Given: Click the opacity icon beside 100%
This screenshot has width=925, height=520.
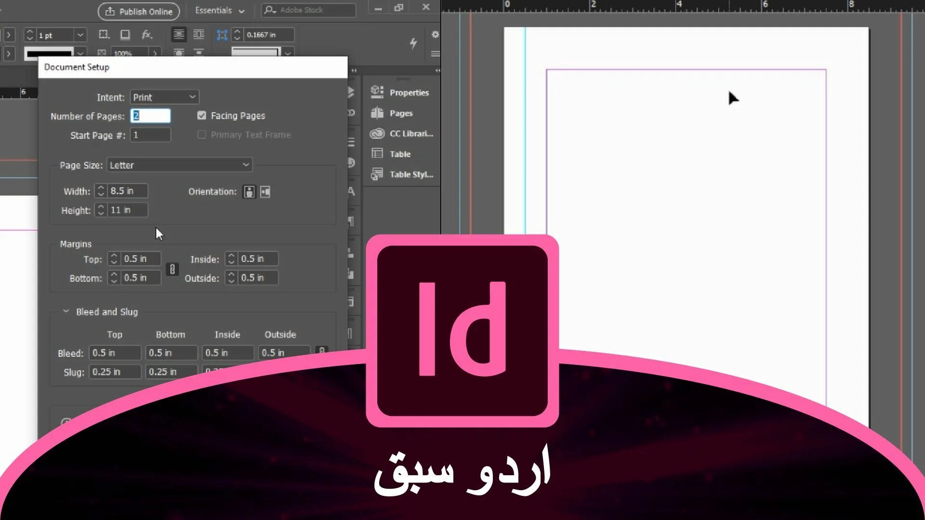Looking at the screenshot, I should pos(102,53).
